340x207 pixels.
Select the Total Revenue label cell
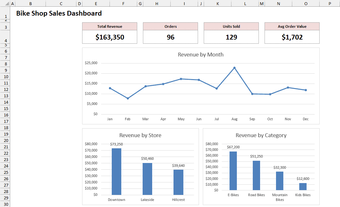(x=110, y=26)
